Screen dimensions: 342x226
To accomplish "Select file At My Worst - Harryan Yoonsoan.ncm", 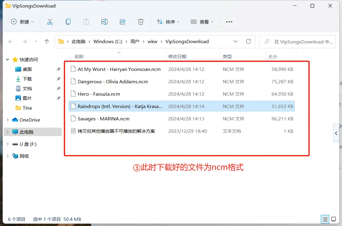I will point(182,69).
